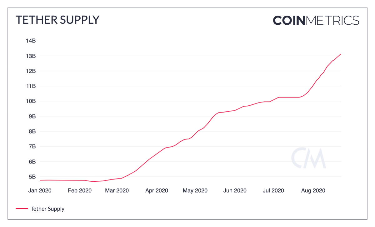Select the Feb 2020 x-axis label

(80, 190)
